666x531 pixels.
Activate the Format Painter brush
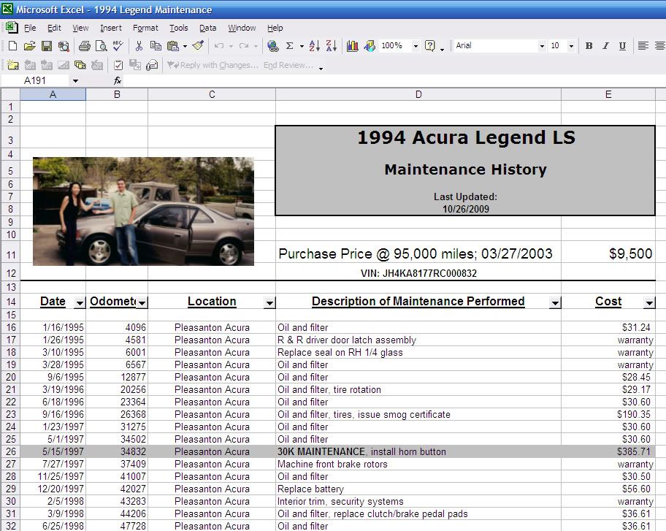coord(198,46)
